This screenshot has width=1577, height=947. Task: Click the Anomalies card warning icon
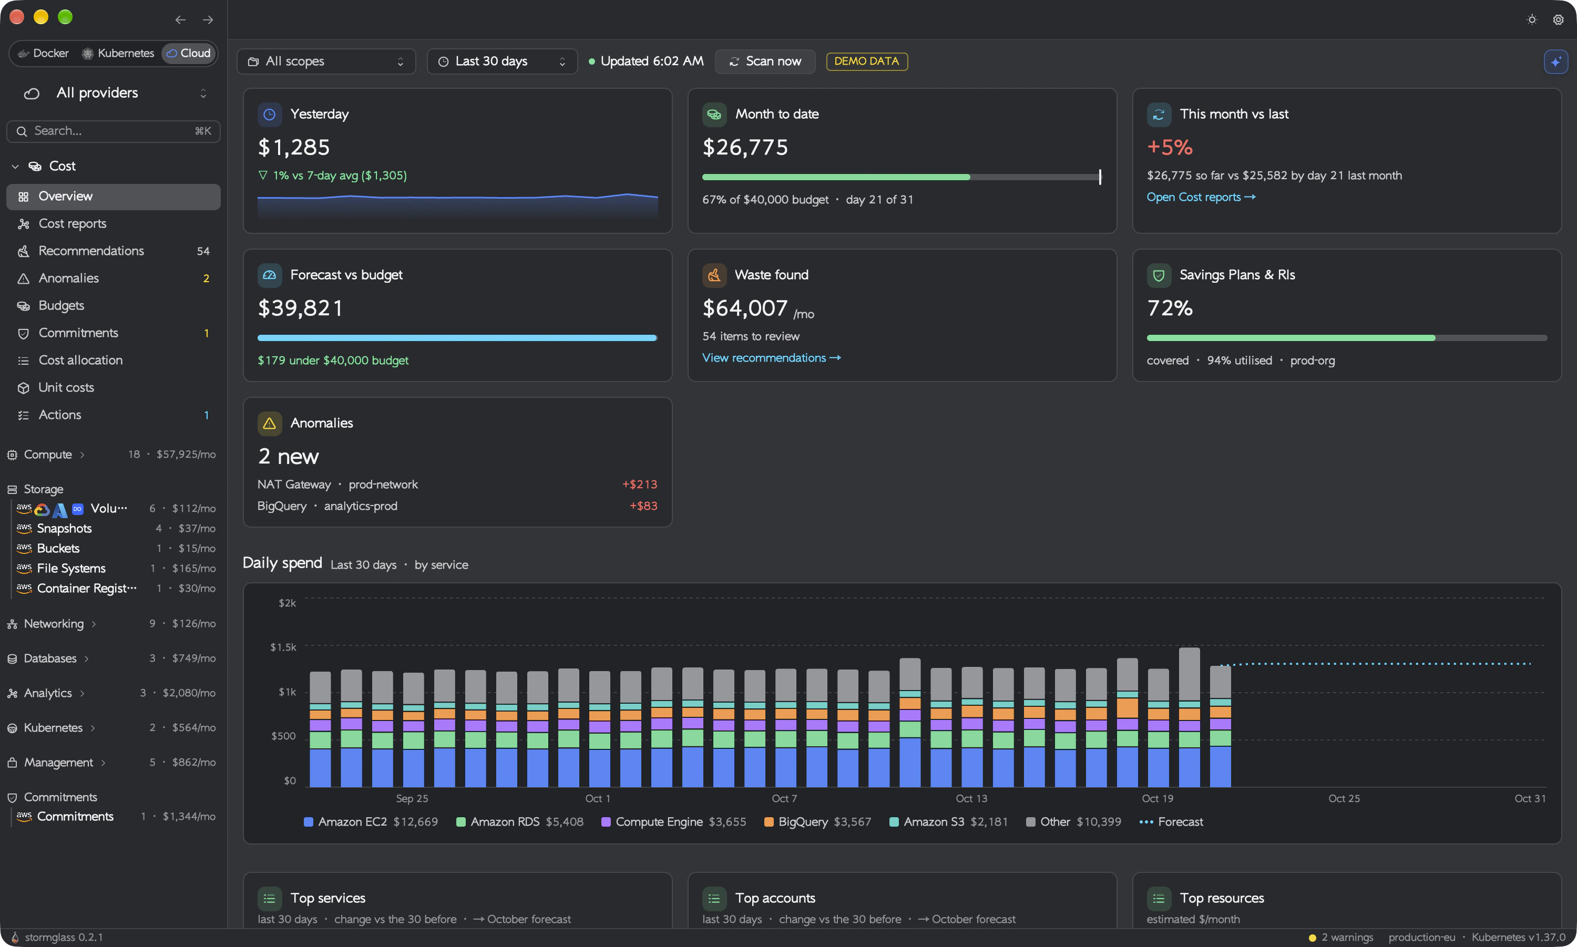[269, 423]
